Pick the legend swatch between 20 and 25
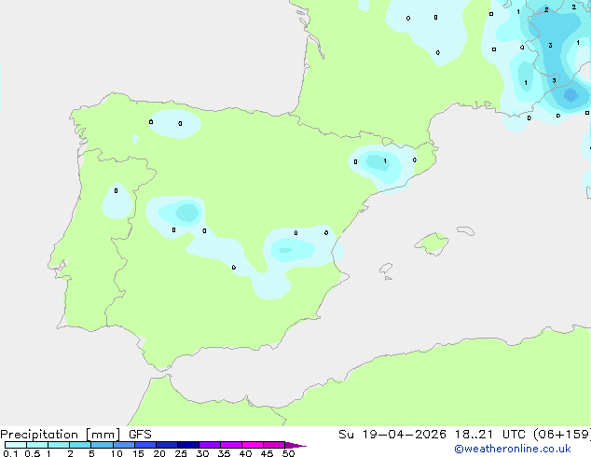591x457 pixels. (167, 445)
